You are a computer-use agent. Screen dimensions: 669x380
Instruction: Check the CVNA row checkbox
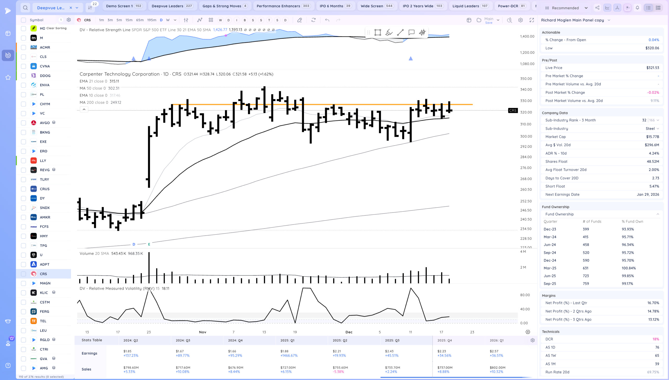[24, 66]
